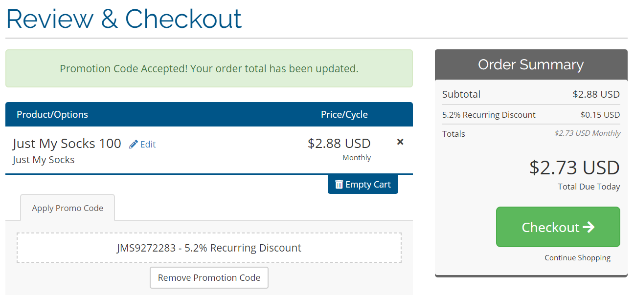Image resolution: width=634 pixels, height=295 pixels.
Task: Remove Just My Socks 100 with the X icon
Action: click(400, 142)
